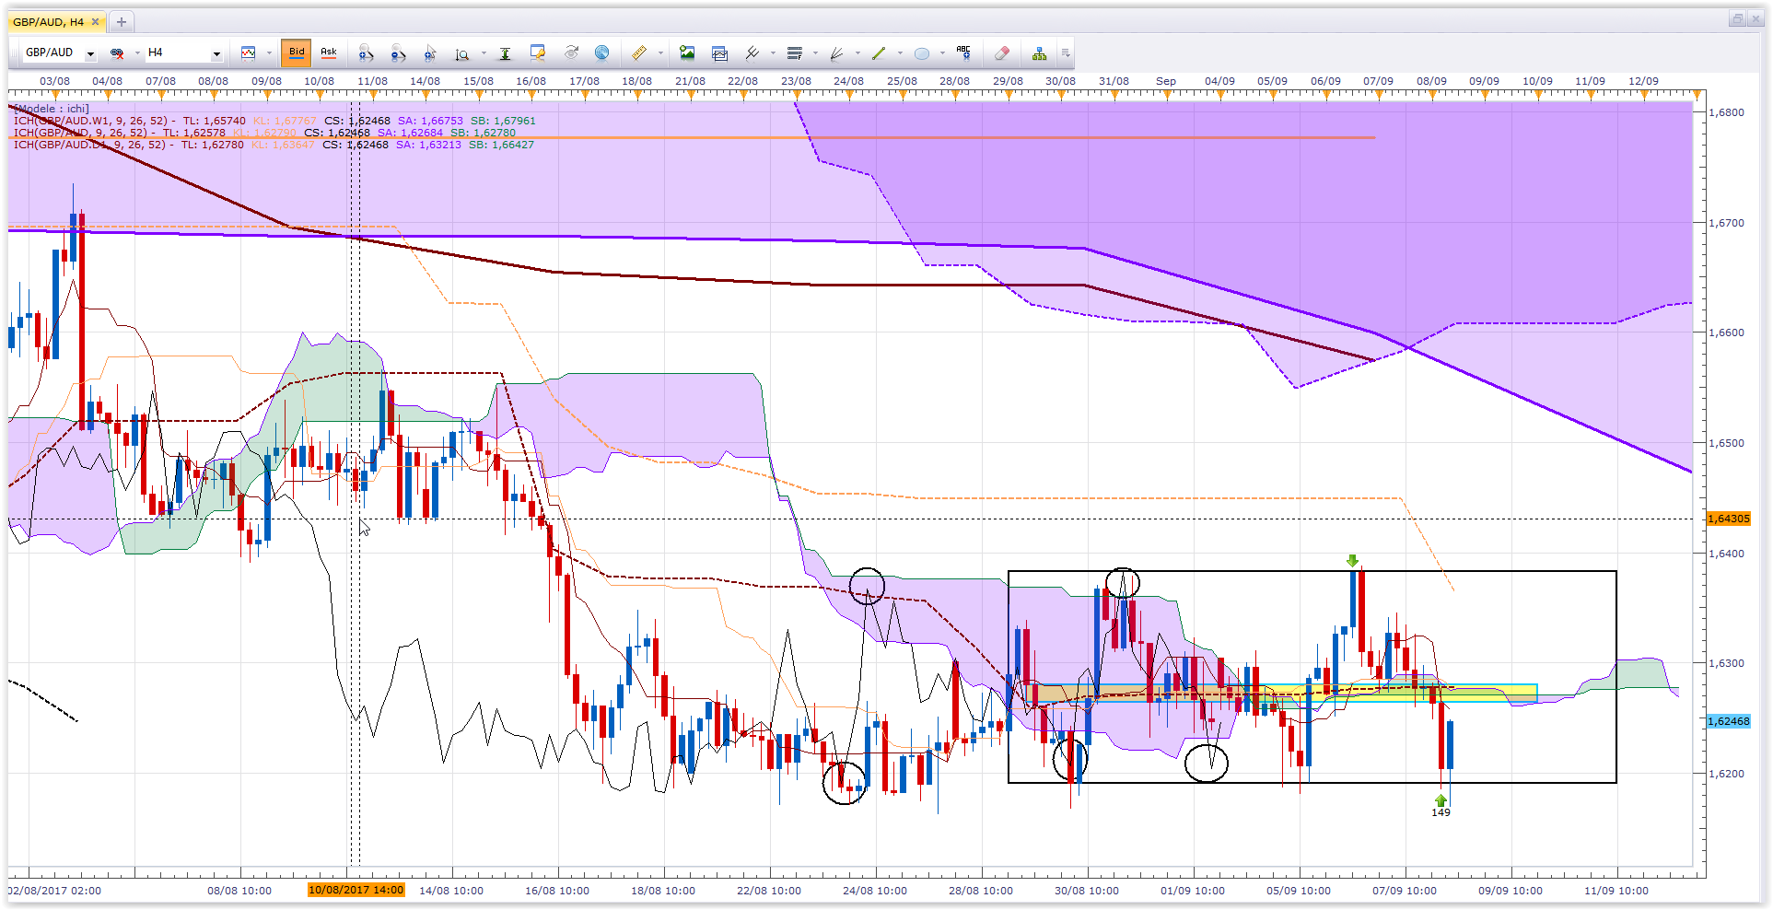Close the GBP/AUD, H4 tab
The width and height of the screenshot is (1773, 910).
(95, 21)
